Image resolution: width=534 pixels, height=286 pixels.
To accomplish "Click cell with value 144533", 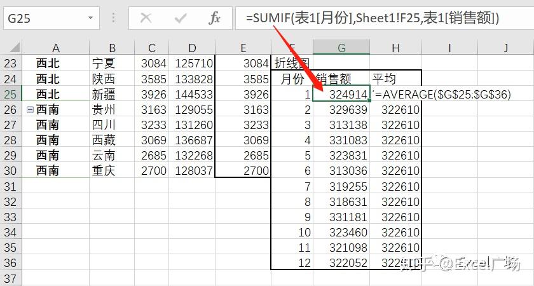I will tap(192, 94).
